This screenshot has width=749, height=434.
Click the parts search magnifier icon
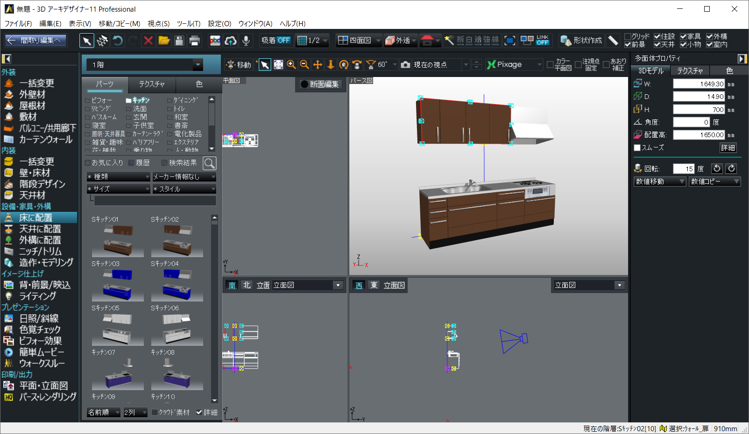pyautogui.click(x=210, y=163)
